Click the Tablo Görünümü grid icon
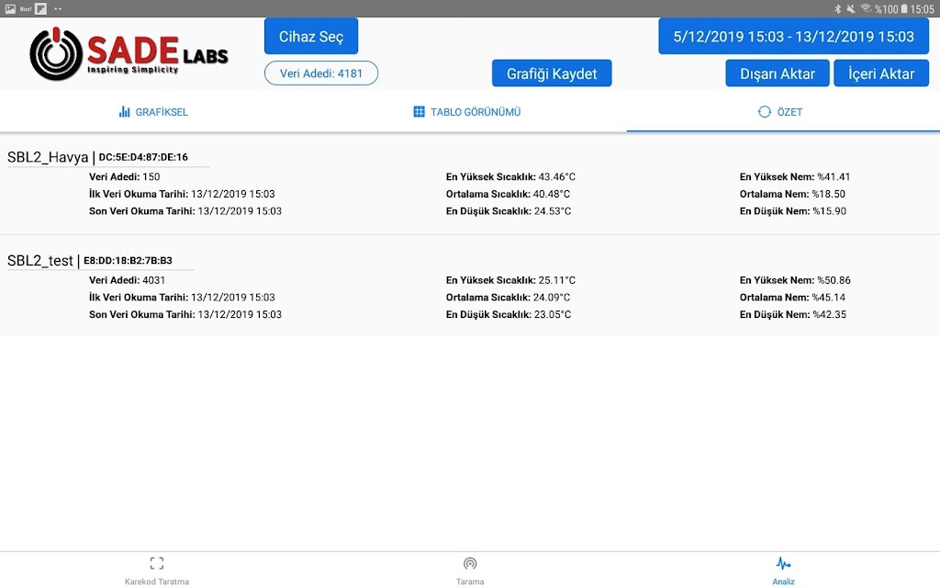The width and height of the screenshot is (940, 588). 419,111
